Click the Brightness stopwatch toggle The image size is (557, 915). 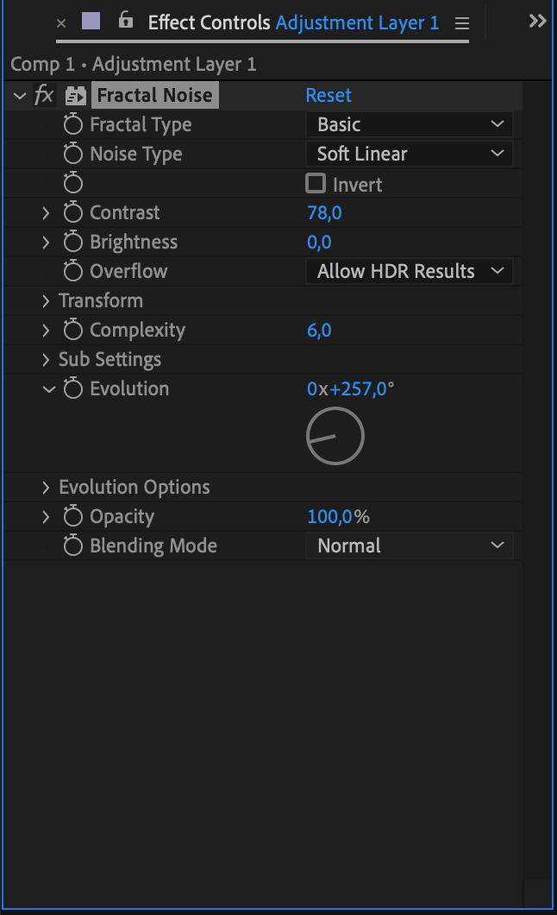[73, 242]
